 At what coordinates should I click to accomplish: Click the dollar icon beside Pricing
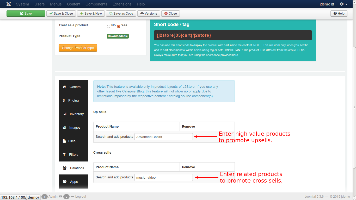click(x=64, y=101)
